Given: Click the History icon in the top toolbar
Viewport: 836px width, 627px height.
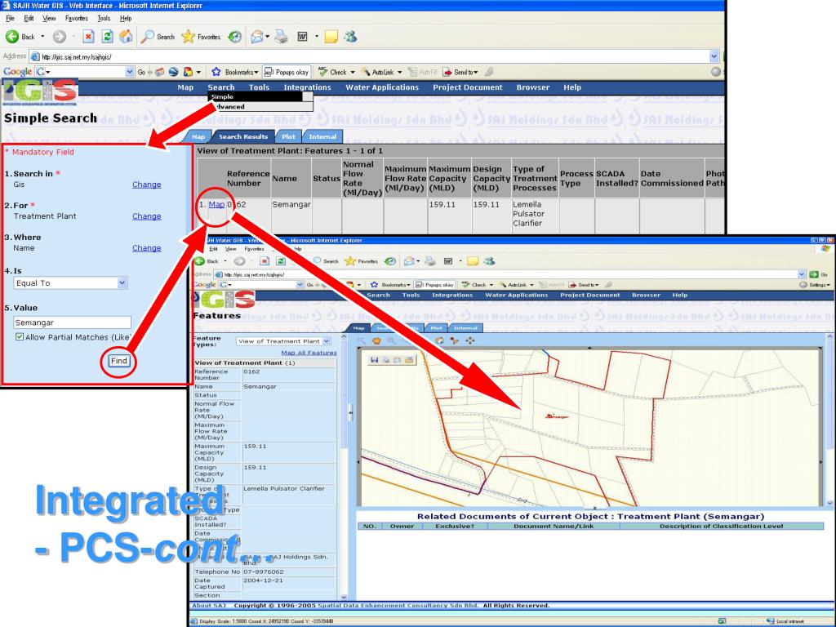Looking at the screenshot, I should [234, 36].
